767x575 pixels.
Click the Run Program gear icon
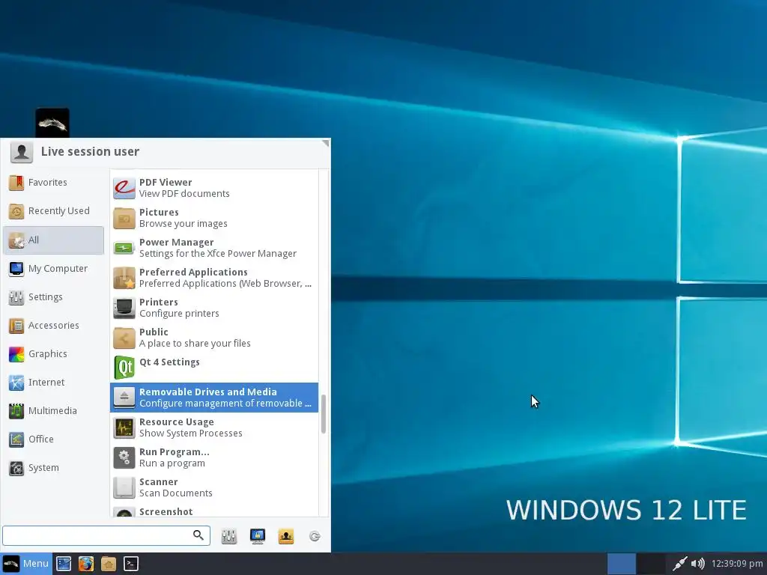124,457
